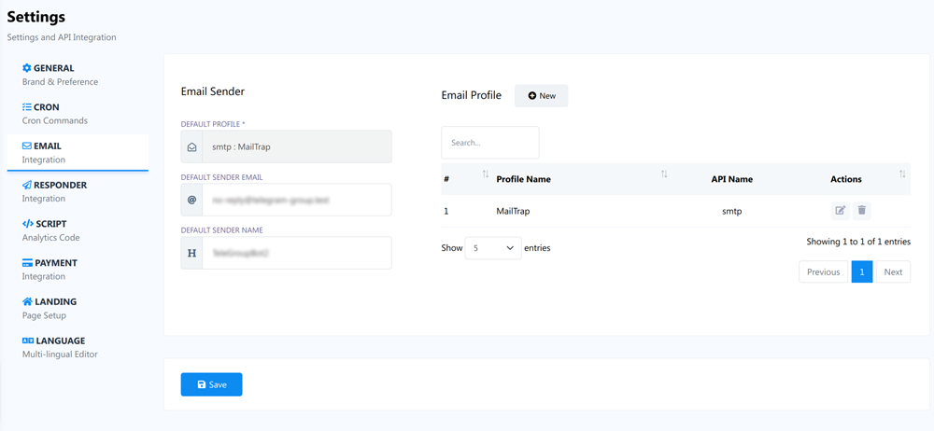Click the edit icon for MailTrap profile
The image size is (934, 431).
[x=840, y=211]
